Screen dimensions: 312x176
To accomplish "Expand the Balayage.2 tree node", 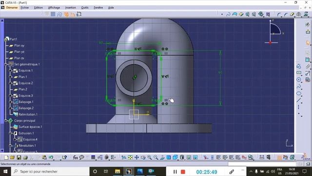I will click(10, 108).
